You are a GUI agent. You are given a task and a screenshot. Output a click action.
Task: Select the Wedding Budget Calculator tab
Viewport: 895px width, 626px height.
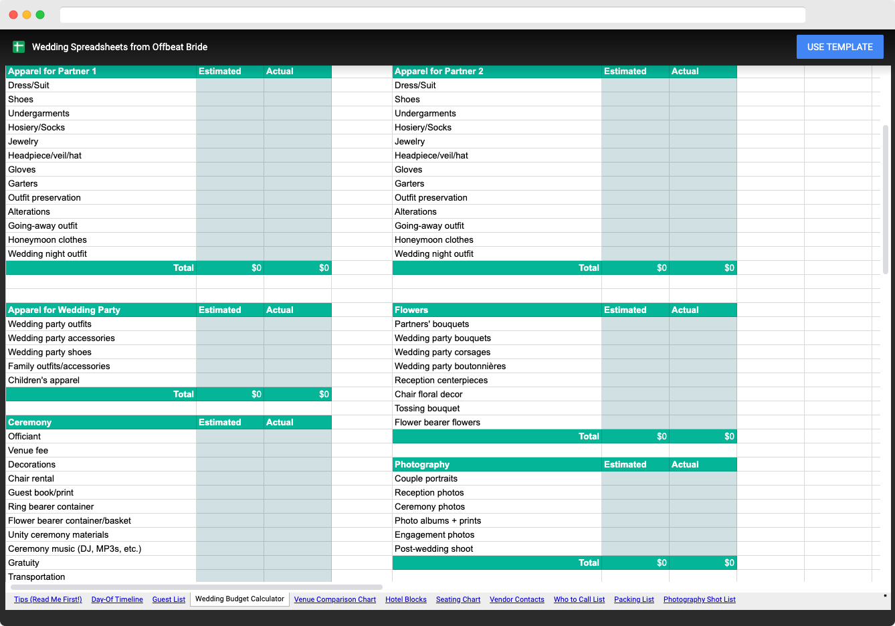(239, 599)
